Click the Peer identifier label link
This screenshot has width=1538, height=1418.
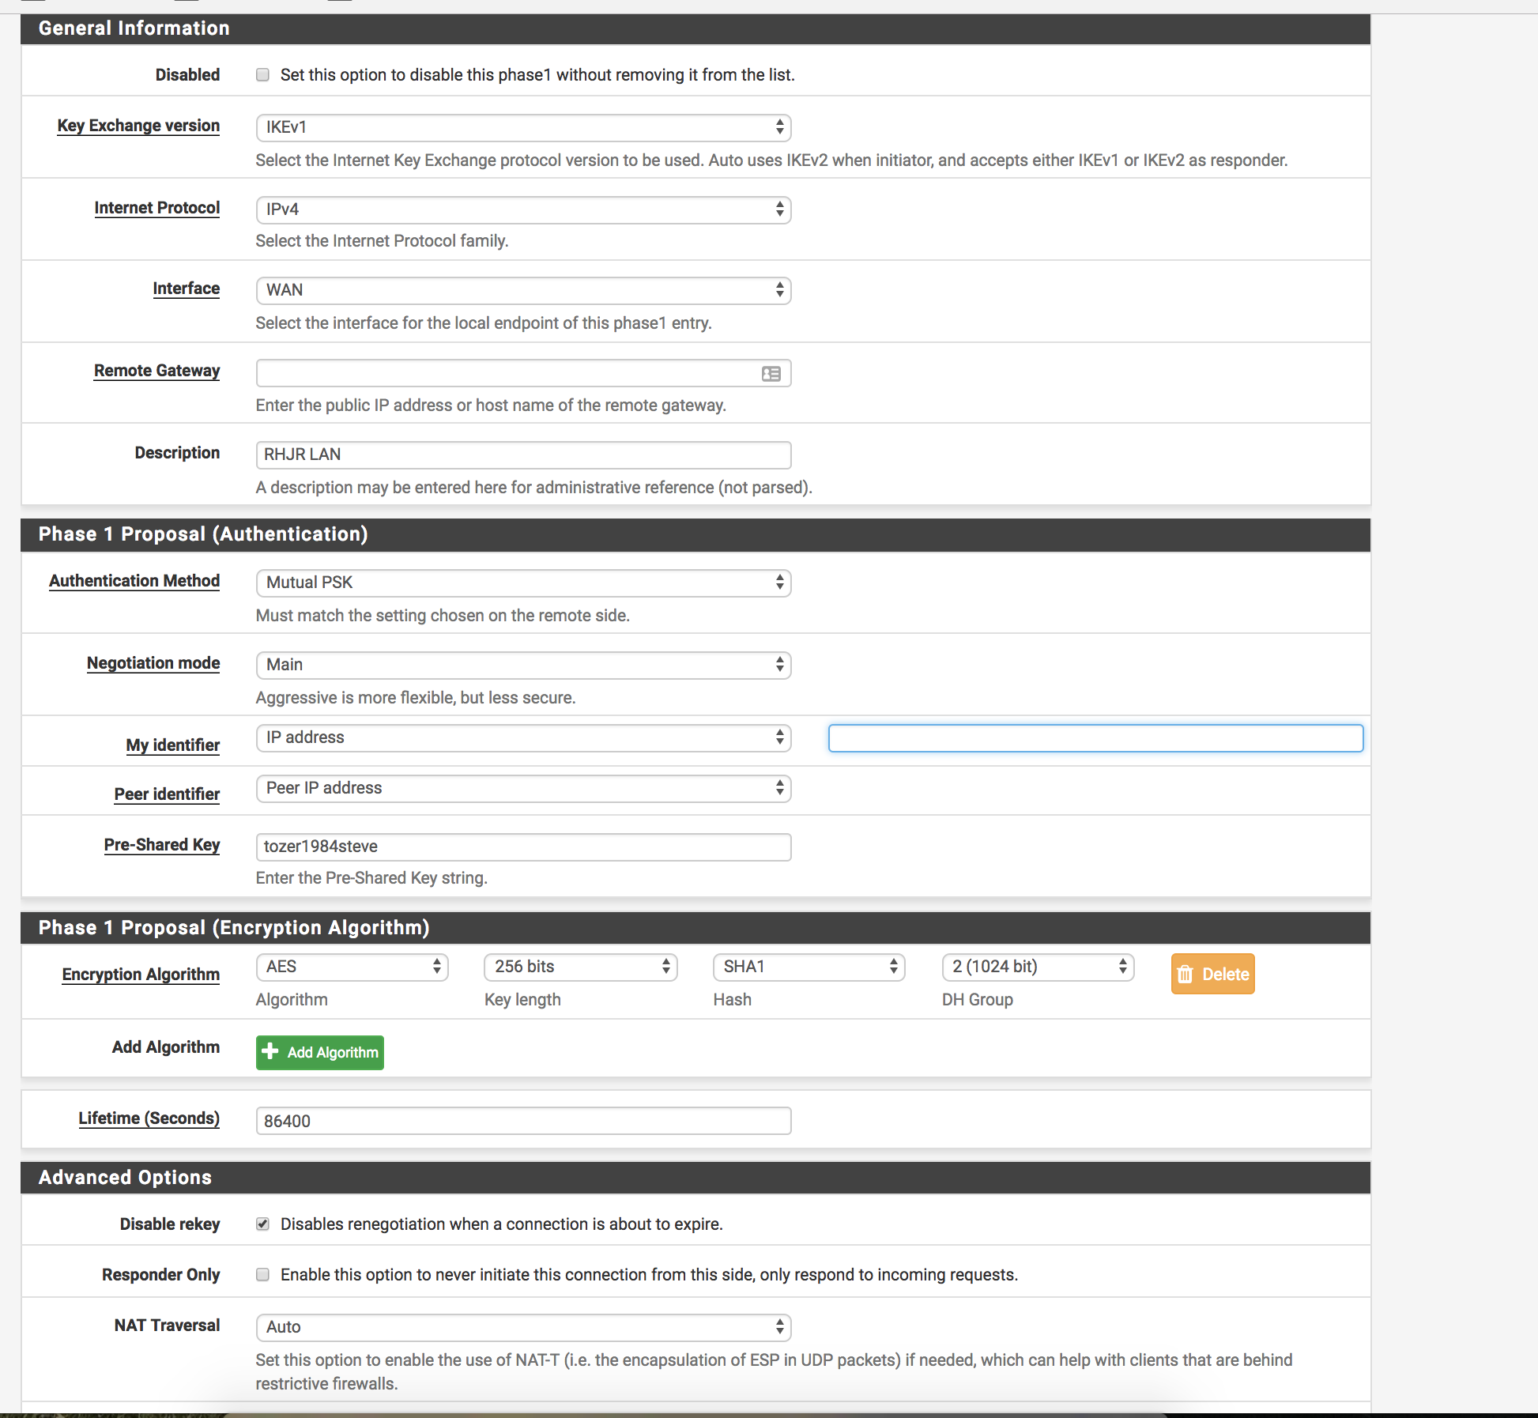tap(167, 794)
